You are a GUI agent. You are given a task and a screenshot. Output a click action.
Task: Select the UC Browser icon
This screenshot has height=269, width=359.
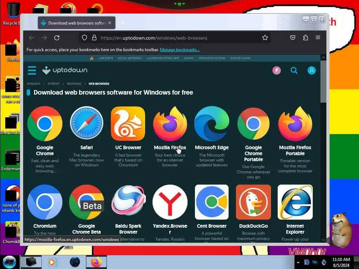pos(128,124)
